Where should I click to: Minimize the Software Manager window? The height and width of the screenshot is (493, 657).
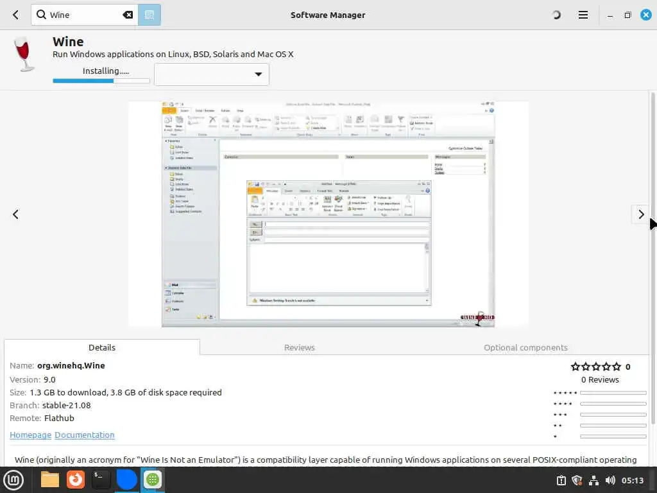point(610,15)
